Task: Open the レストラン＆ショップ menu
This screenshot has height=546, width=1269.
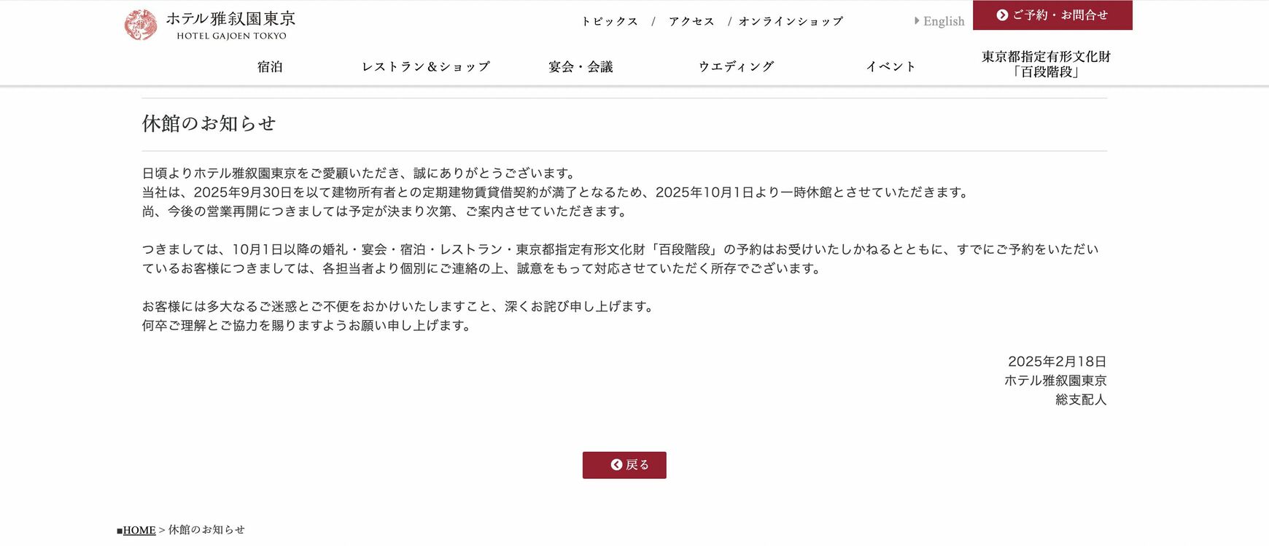Action: coord(426,66)
